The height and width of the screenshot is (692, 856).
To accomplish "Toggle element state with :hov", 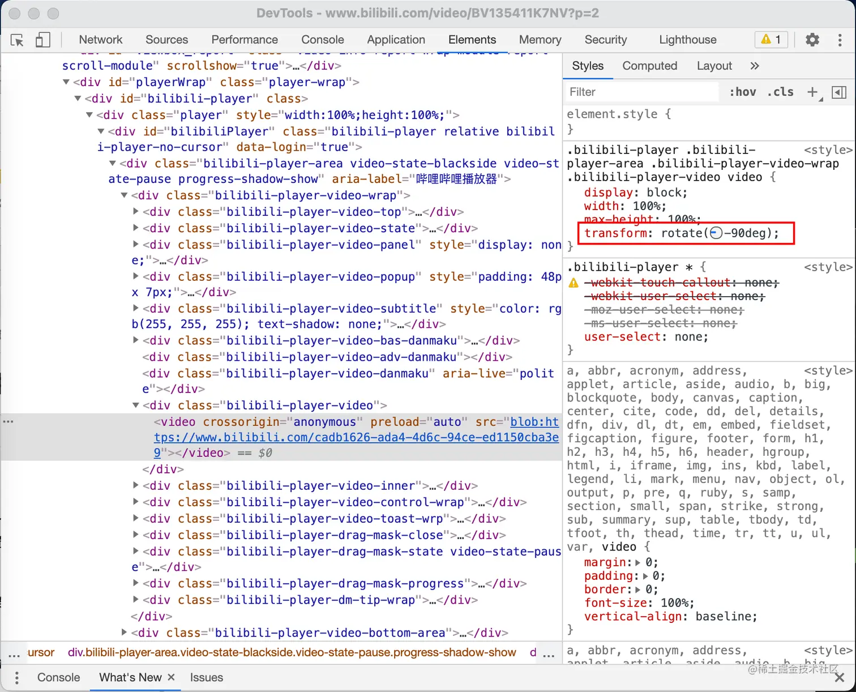I will [x=742, y=92].
